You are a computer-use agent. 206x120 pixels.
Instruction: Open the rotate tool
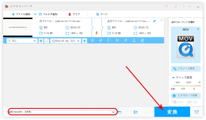click(109, 40)
